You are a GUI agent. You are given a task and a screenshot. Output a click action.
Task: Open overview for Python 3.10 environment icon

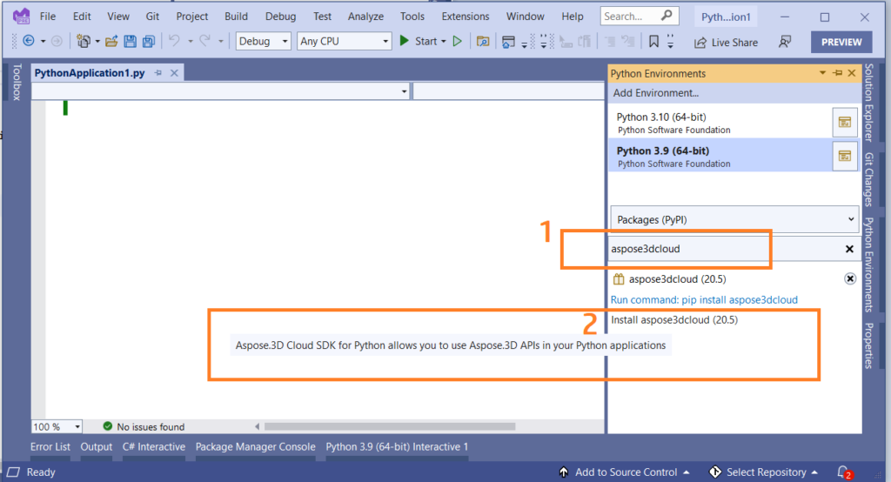845,122
